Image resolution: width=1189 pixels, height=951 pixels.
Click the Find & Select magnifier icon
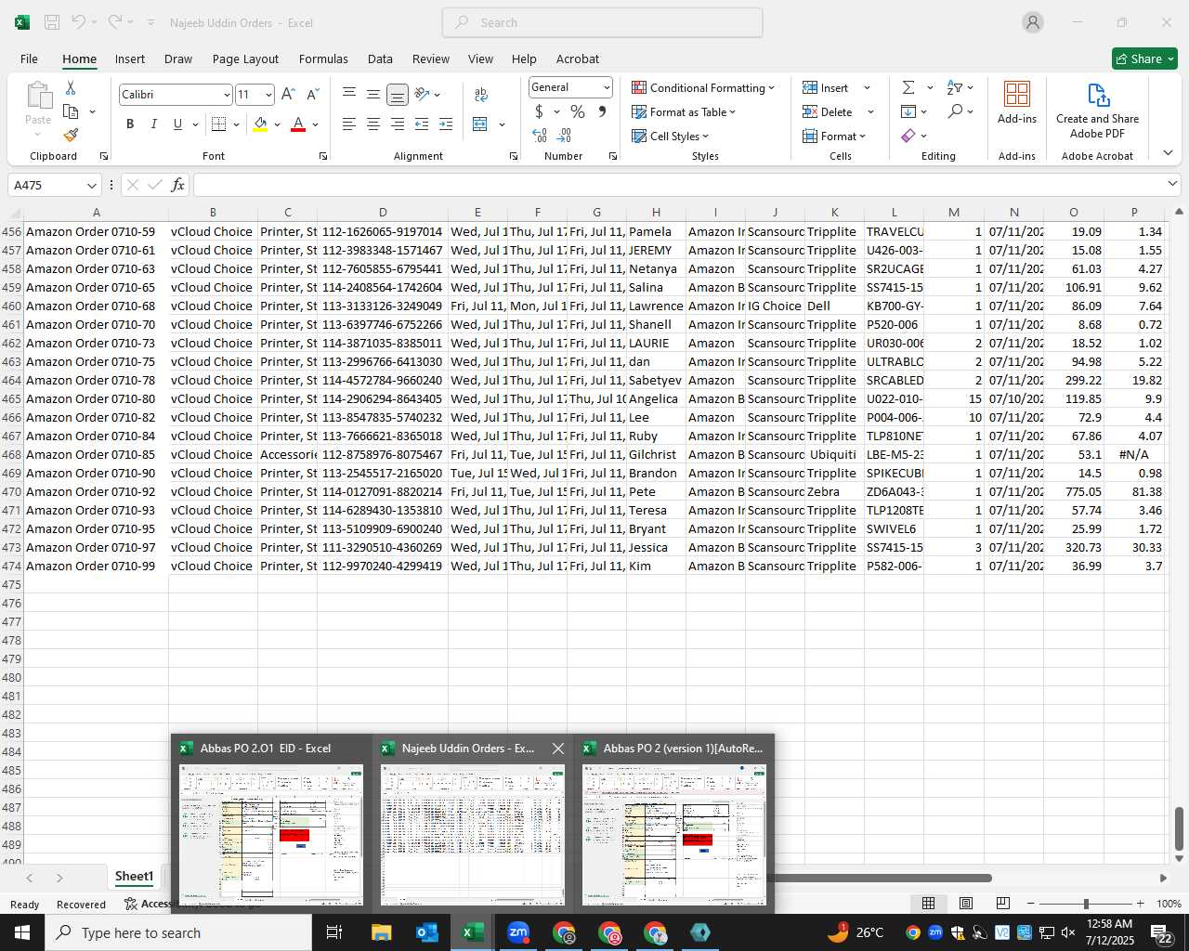pos(955,111)
